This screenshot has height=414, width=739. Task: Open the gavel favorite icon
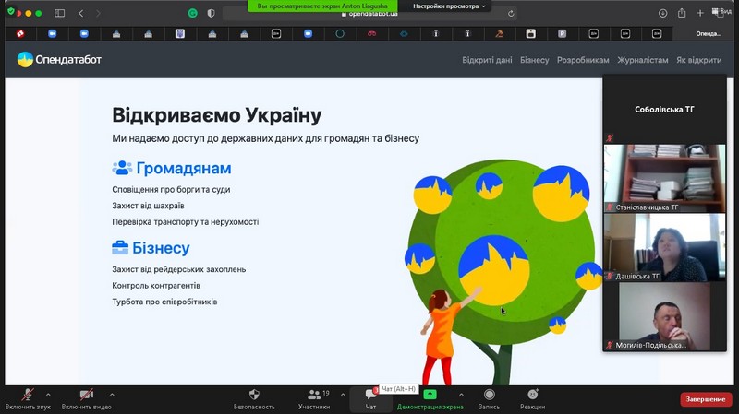click(x=499, y=33)
